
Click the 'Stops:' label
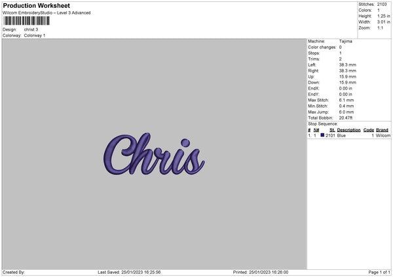tap(314, 54)
